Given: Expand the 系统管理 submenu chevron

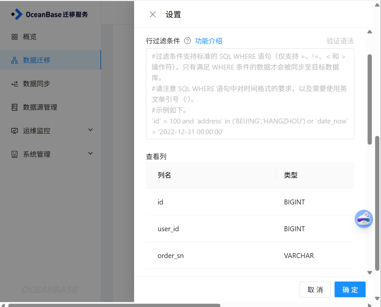Looking at the screenshot, I should coord(91,153).
